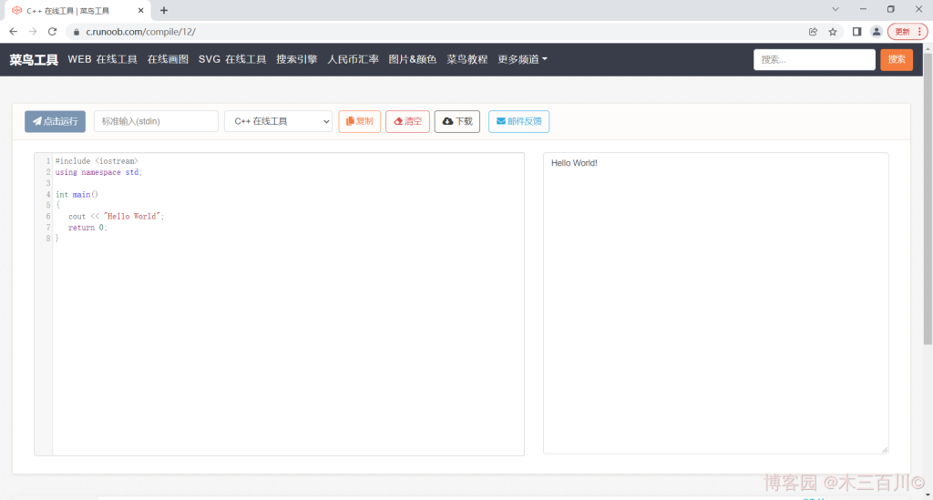This screenshot has width=933, height=500.
Task: Click the 标准输入(stdin) input field
Action: pos(156,121)
